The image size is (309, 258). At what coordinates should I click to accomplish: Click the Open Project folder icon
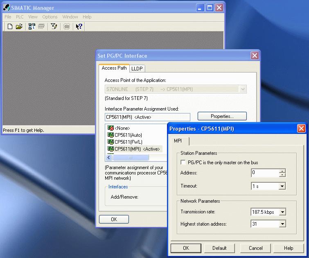19,26
